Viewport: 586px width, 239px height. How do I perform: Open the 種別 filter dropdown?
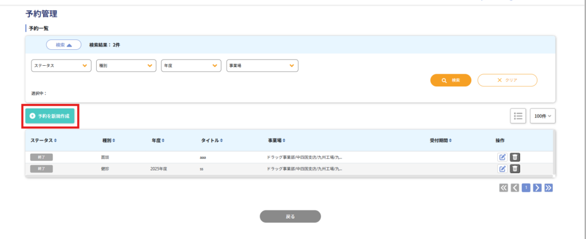(126, 66)
